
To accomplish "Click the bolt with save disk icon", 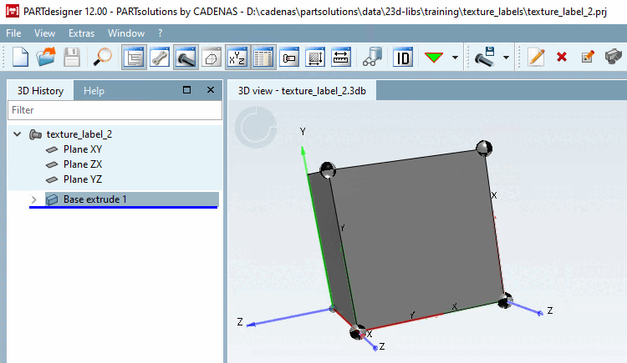I will [485, 57].
